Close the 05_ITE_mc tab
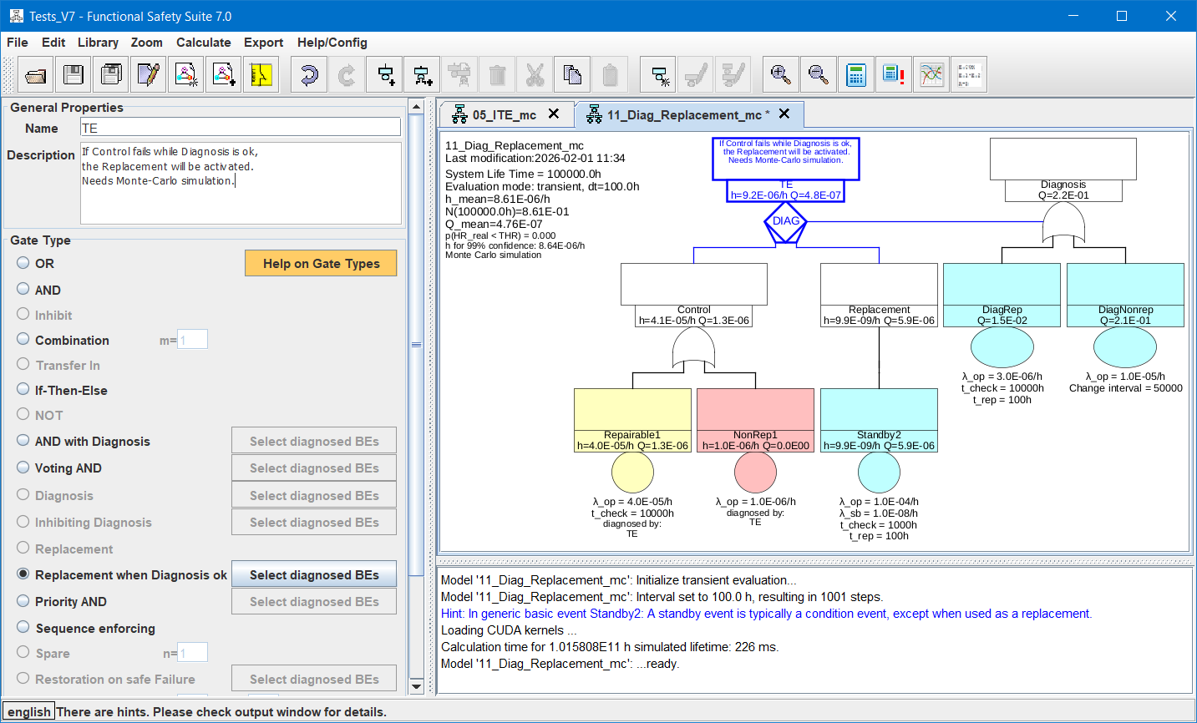 [x=554, y=114]
